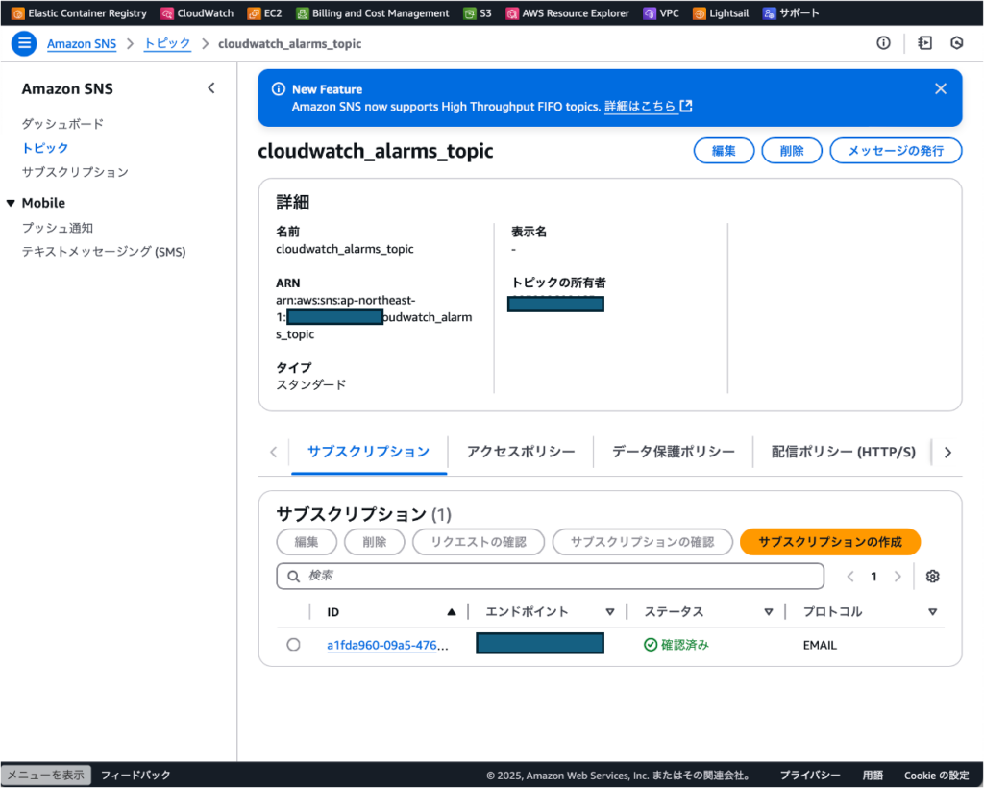Click 編集 button for the topic
Image resolution: width=984 pixels, height=788 pixels.
click(724, 151)
